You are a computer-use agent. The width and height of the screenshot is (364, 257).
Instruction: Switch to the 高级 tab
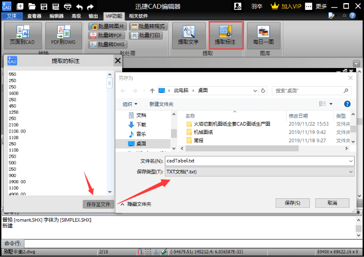[76, 16]
